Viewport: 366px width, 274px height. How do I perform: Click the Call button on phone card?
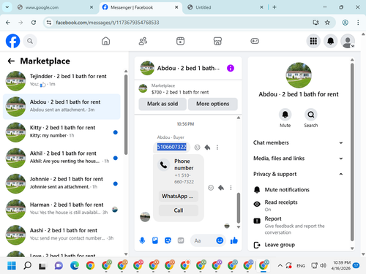pos(179,210)
